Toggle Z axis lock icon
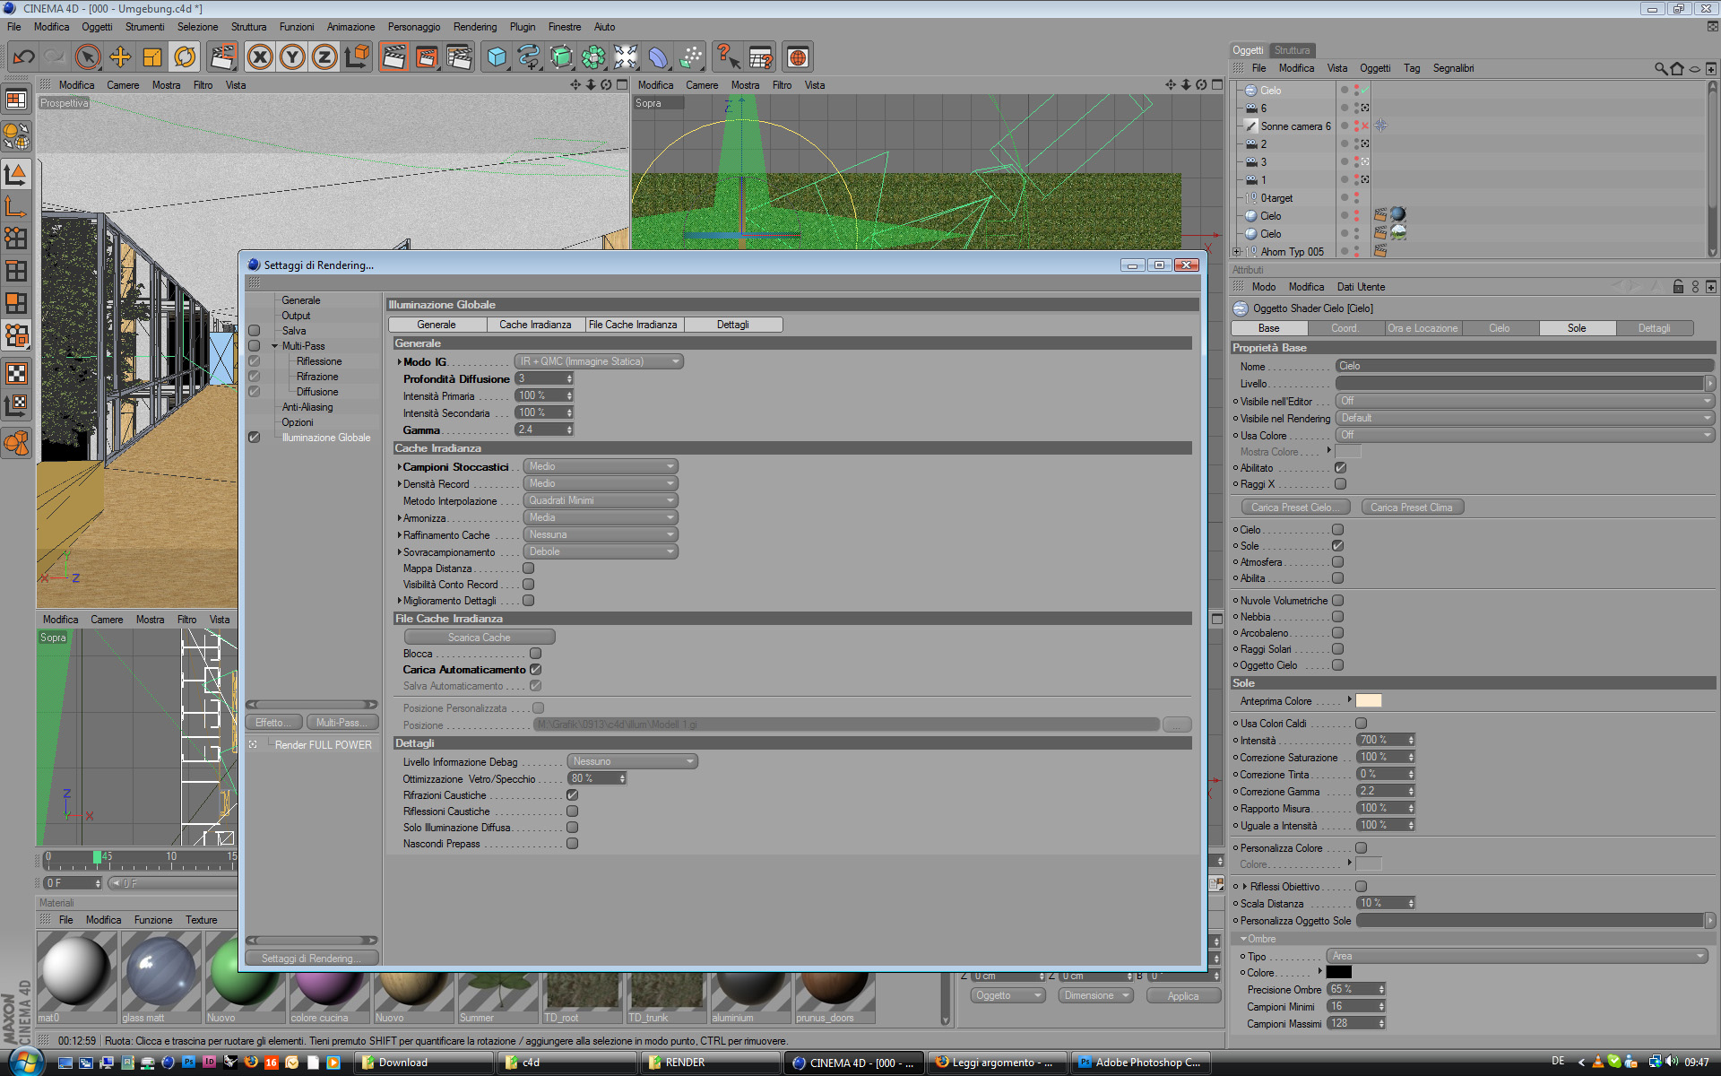The width and height of the screenshot is (1721, 1076). 324,57
